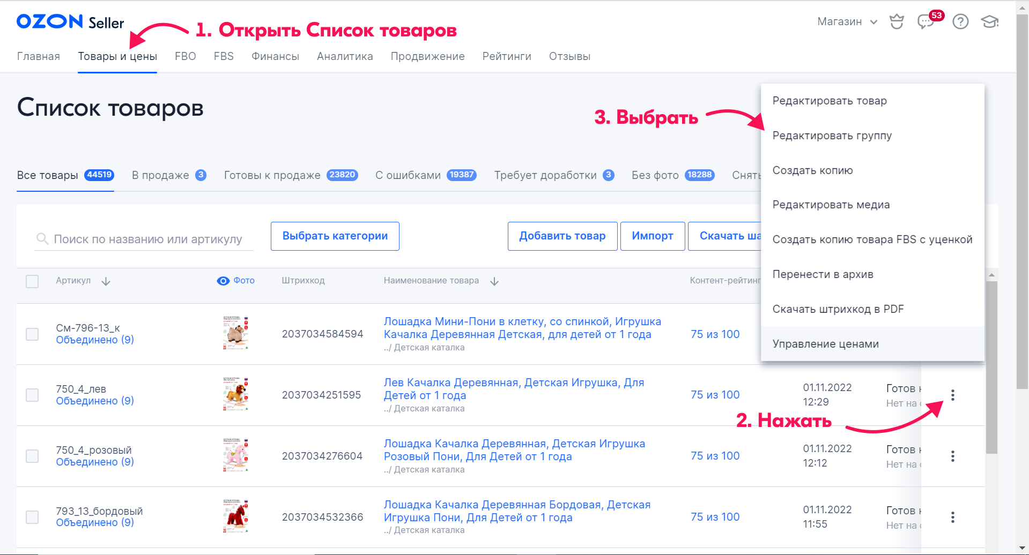Open three-dot menu for 750_4_лев product
Screen dimensions: 1029x555
click(x=952, y=395)
